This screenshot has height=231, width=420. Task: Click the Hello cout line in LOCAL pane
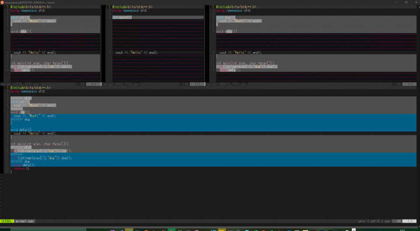tap(35, 52)
